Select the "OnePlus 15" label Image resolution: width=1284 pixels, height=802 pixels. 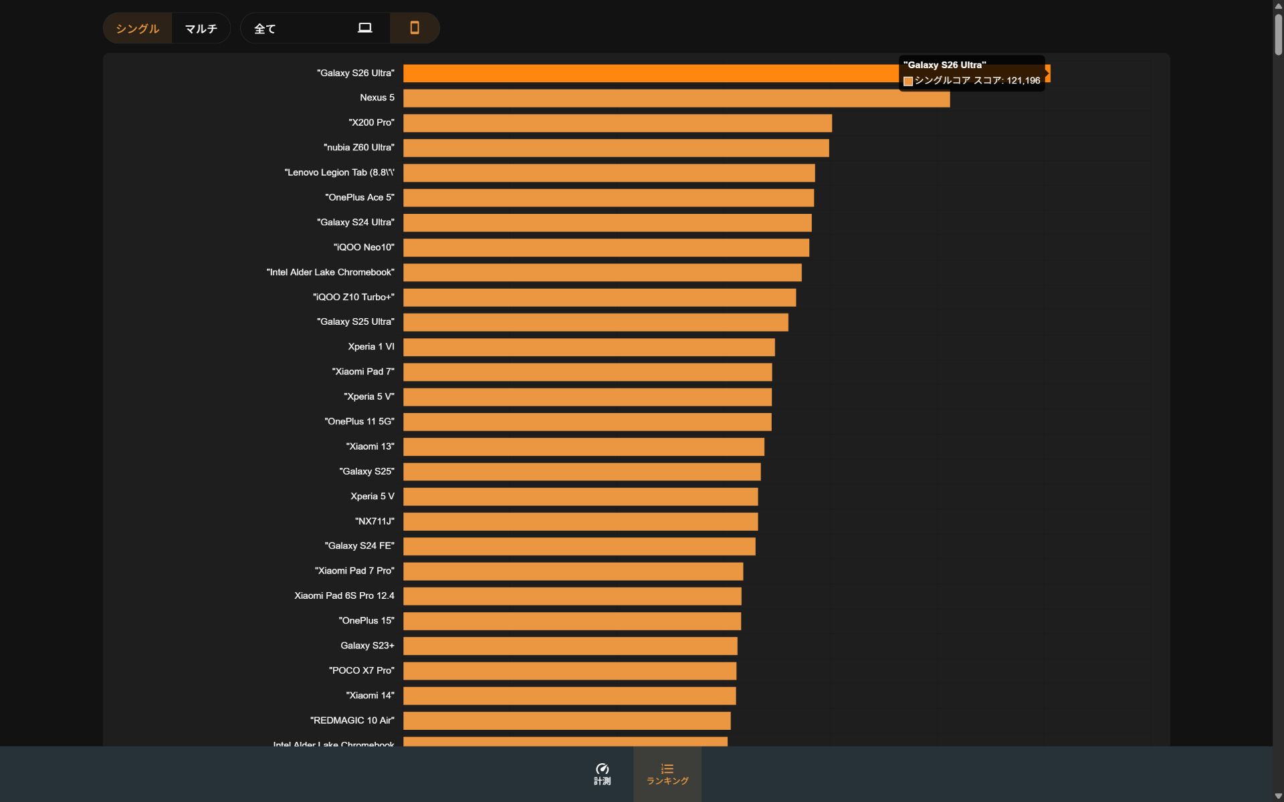click(366, 621)
